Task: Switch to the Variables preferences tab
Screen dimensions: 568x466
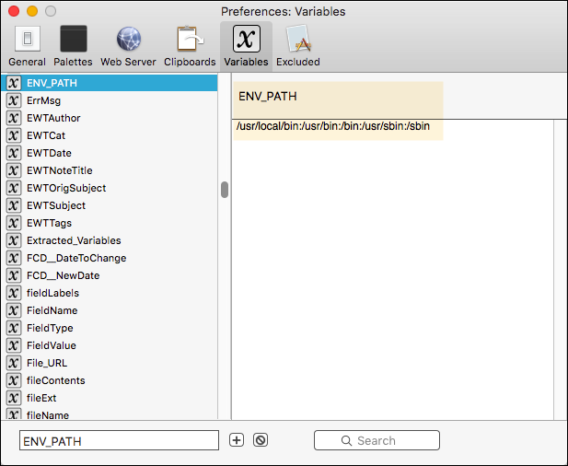Action: click(246, 45)
